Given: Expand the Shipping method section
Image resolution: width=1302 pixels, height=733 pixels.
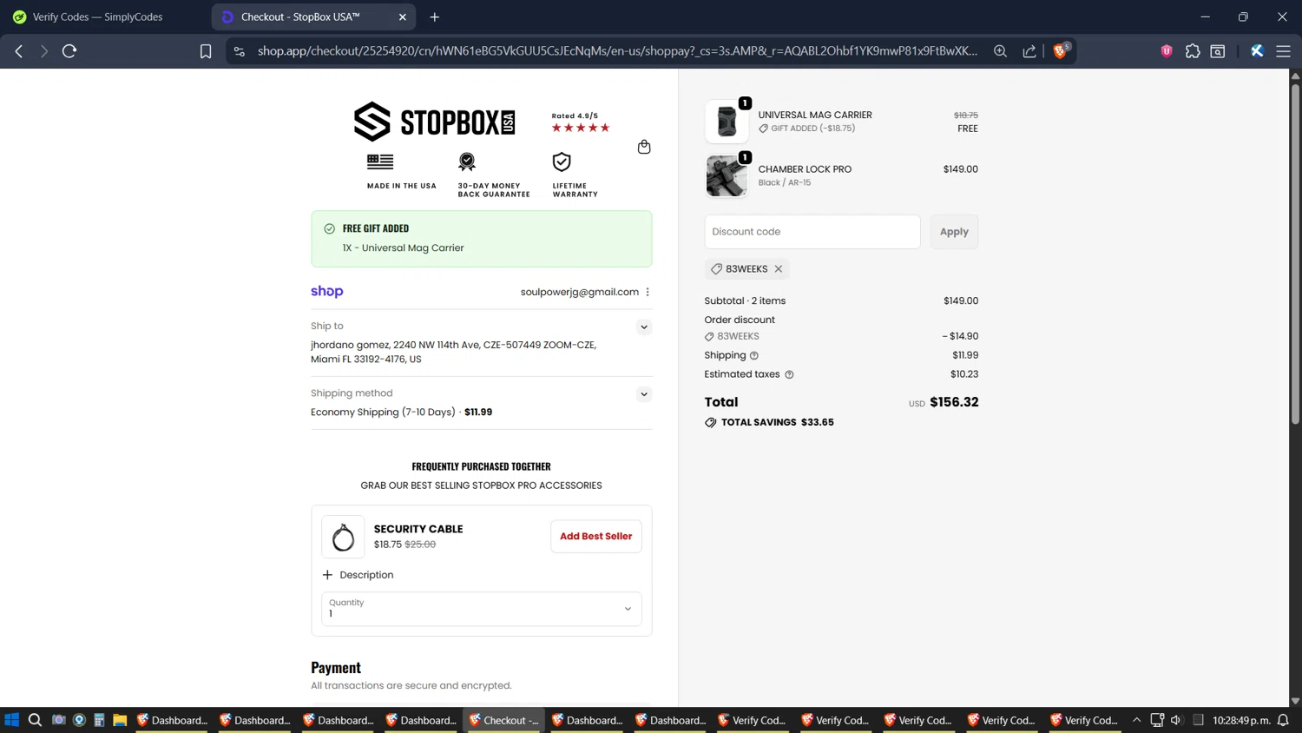Looking at the screenshot, I should coord(644,394).
